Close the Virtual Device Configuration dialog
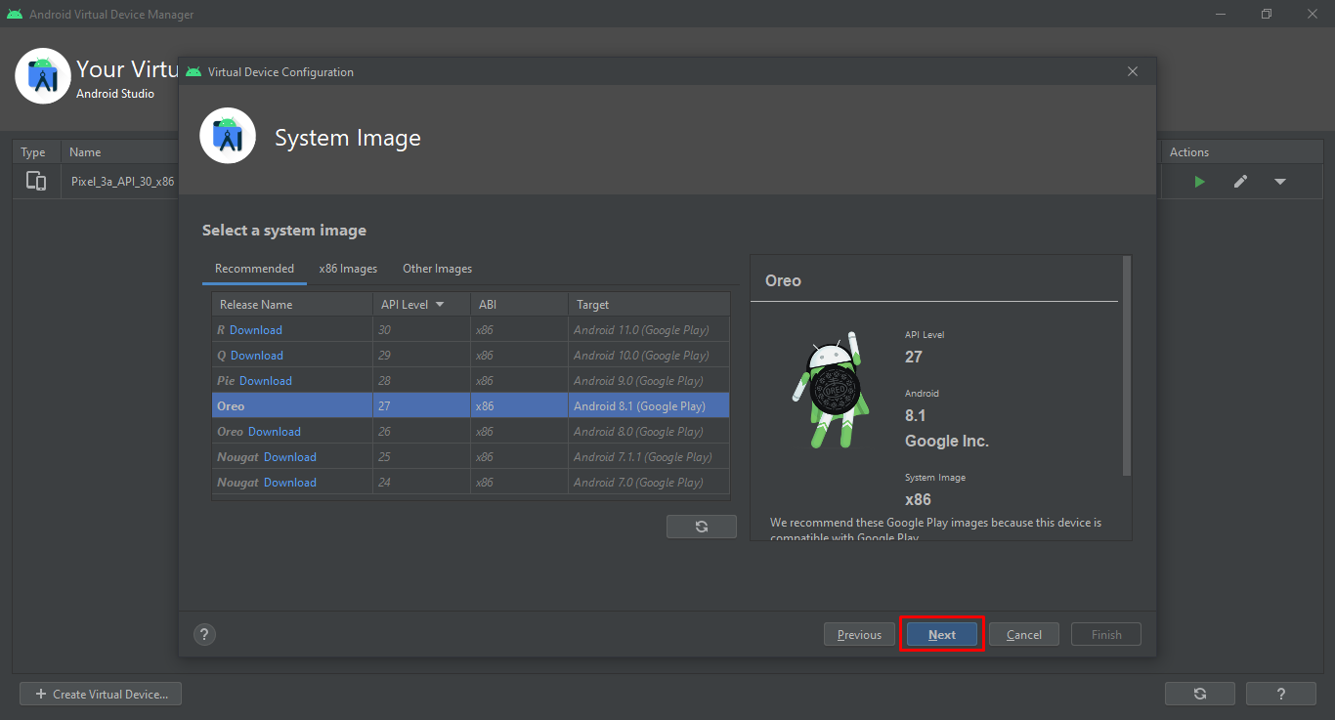Screen dimensions: 1335x720 pos(1133,71)
